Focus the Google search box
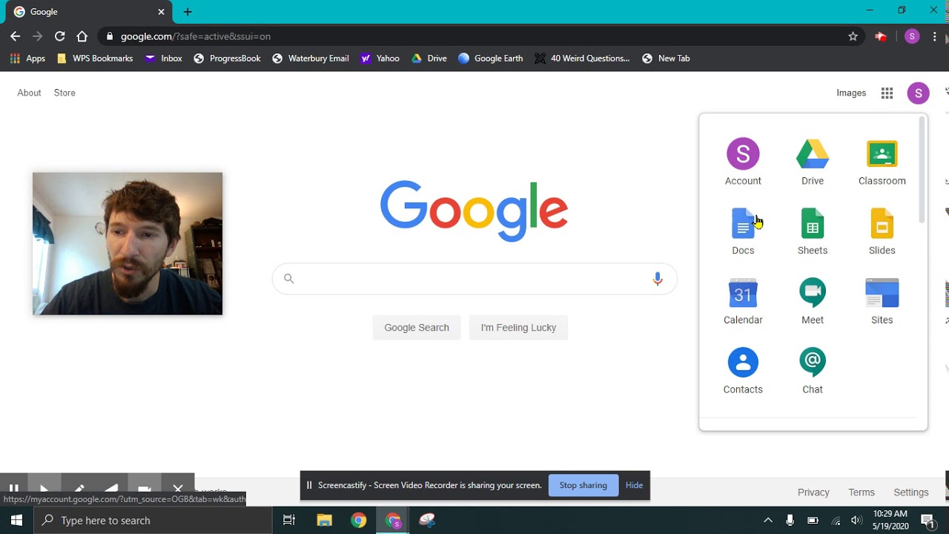 [474, 279]
